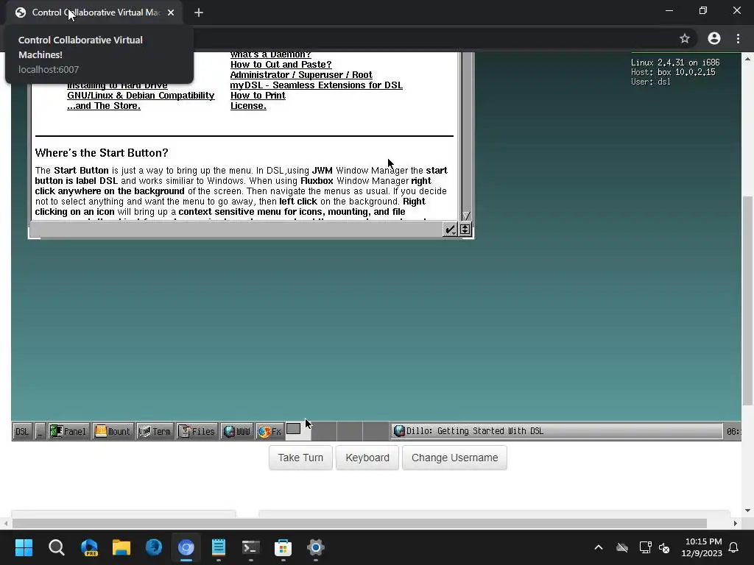The height and width of the screenshot is (565, 754).
Task: Click the Take Turn button
Action: [300, 458]
